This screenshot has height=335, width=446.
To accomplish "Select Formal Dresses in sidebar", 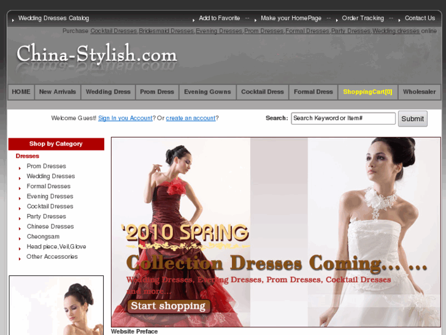I will pyautogui.click(x=48, y=186).
